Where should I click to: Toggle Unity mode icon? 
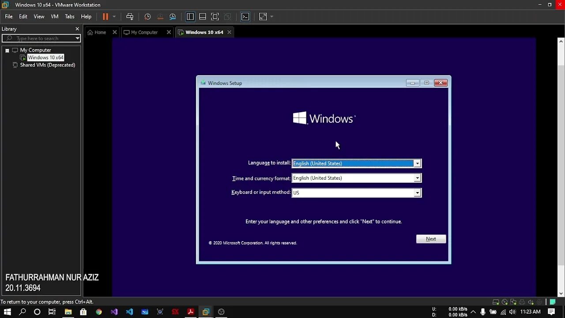(x=227, y=17)
